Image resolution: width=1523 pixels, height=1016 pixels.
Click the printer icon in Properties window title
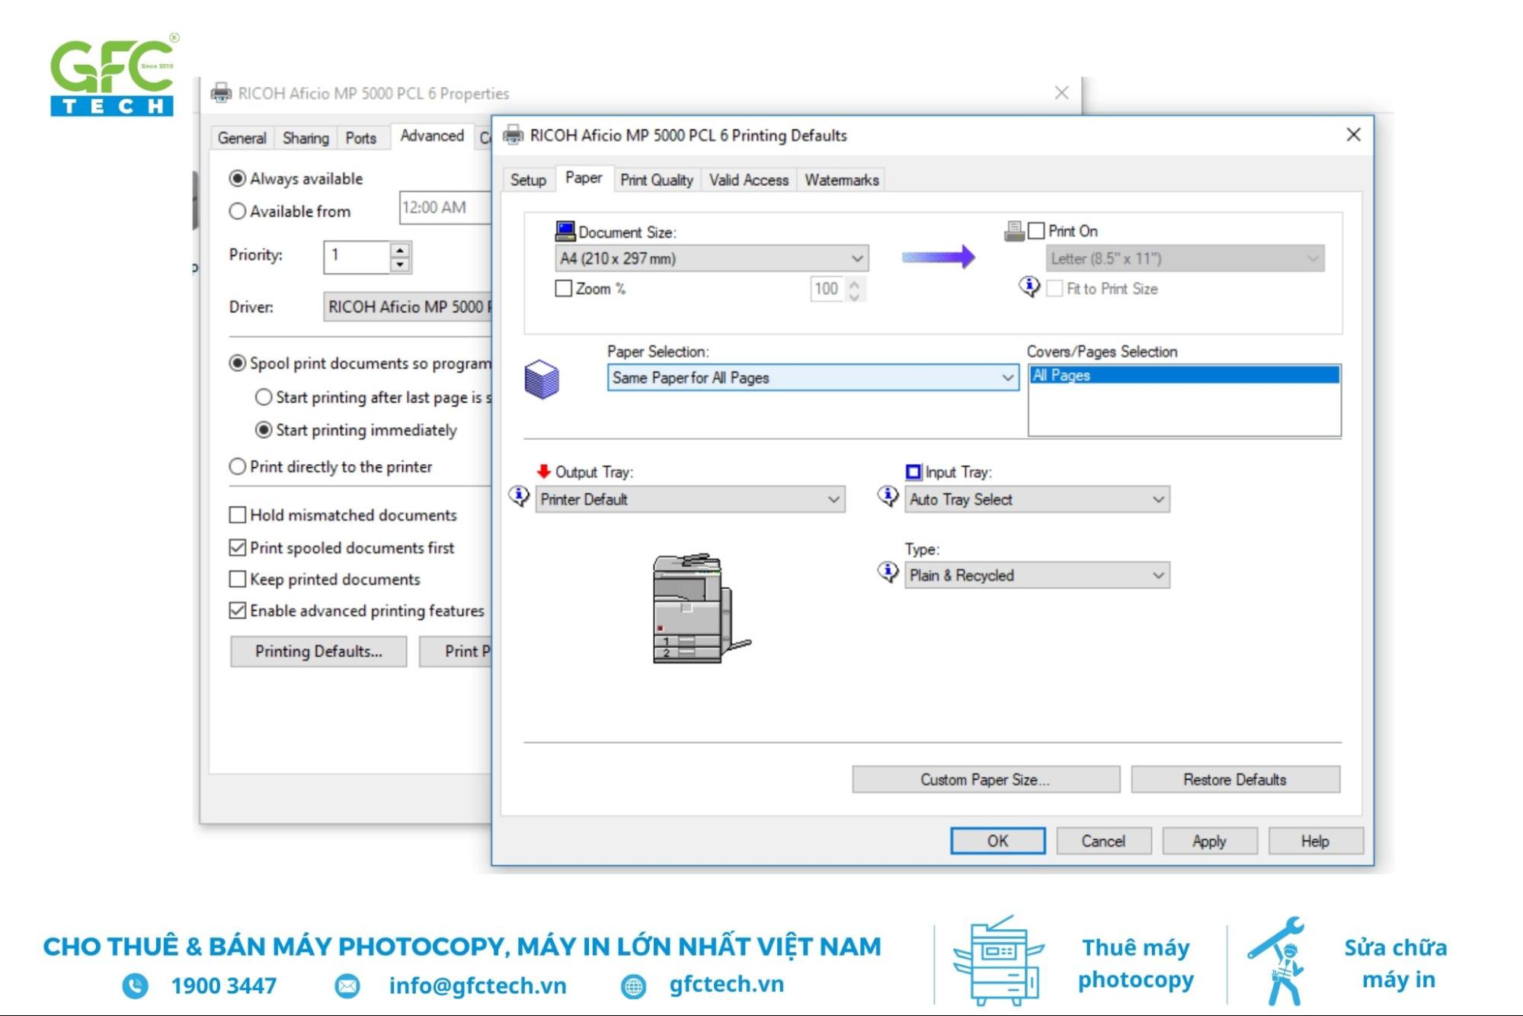pyautogui.click(x=221, y=93)
